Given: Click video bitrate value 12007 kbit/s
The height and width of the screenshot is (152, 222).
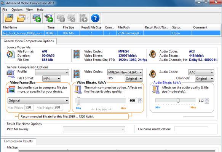Looking at the screenshot, I should (x=128, y=55).
